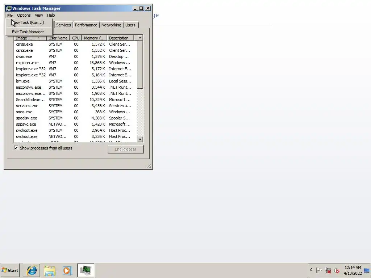Select explorer.exe process row

coord(75,63)
